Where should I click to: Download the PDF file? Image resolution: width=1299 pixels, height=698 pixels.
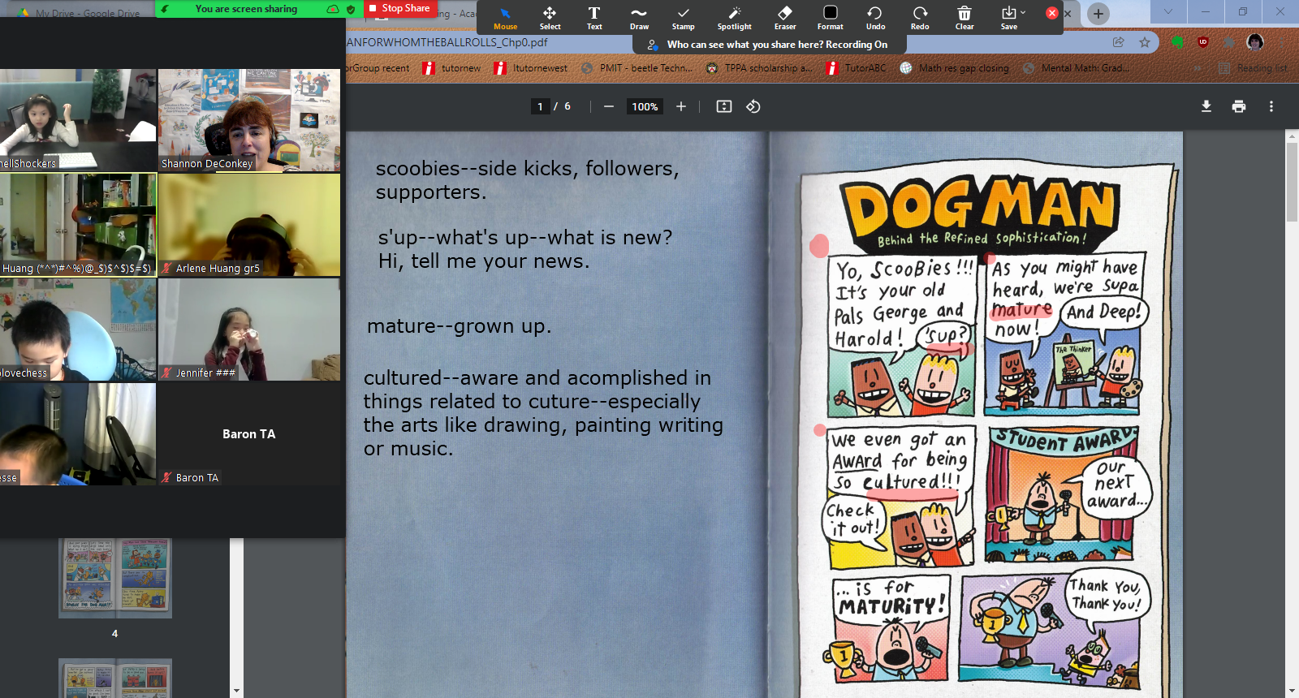click(1206, 106)
